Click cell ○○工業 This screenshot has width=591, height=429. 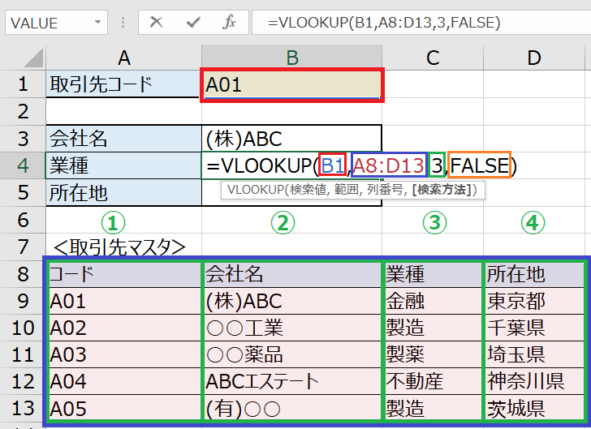(292, 328)
